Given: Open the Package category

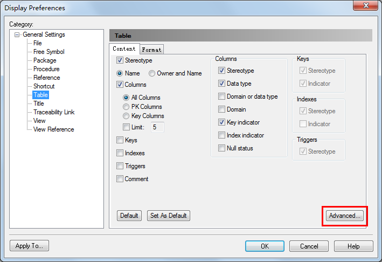Looking at the screenshot, I should click(x=45, y=60).
